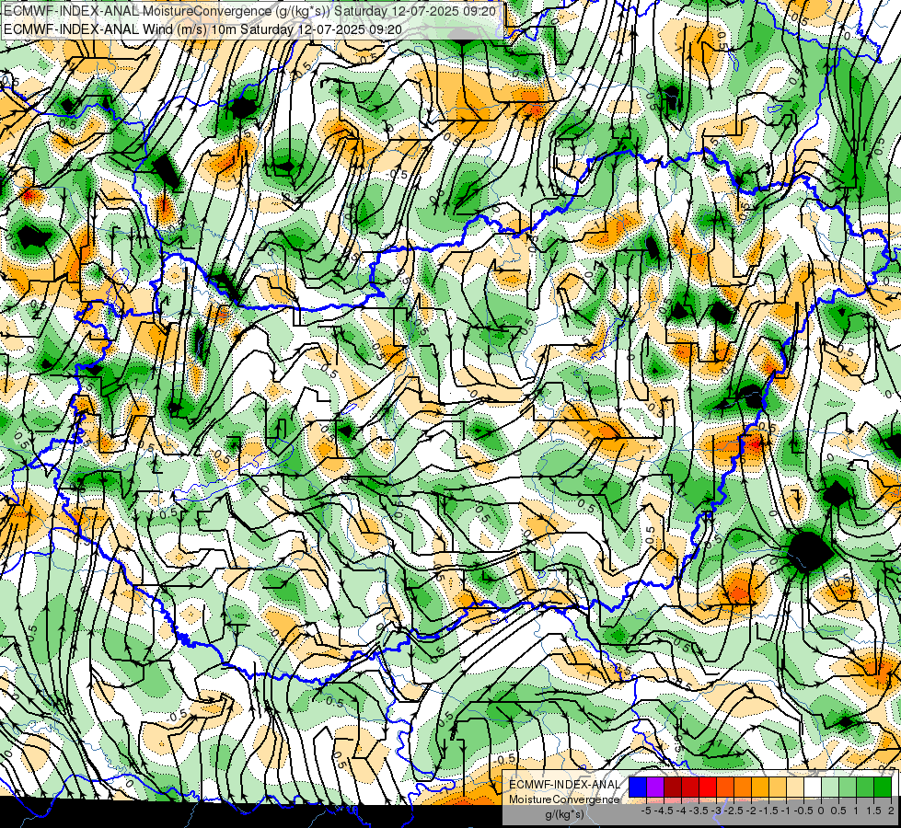
Task: Click the -1 legend scale value
Action: [786, 811]
